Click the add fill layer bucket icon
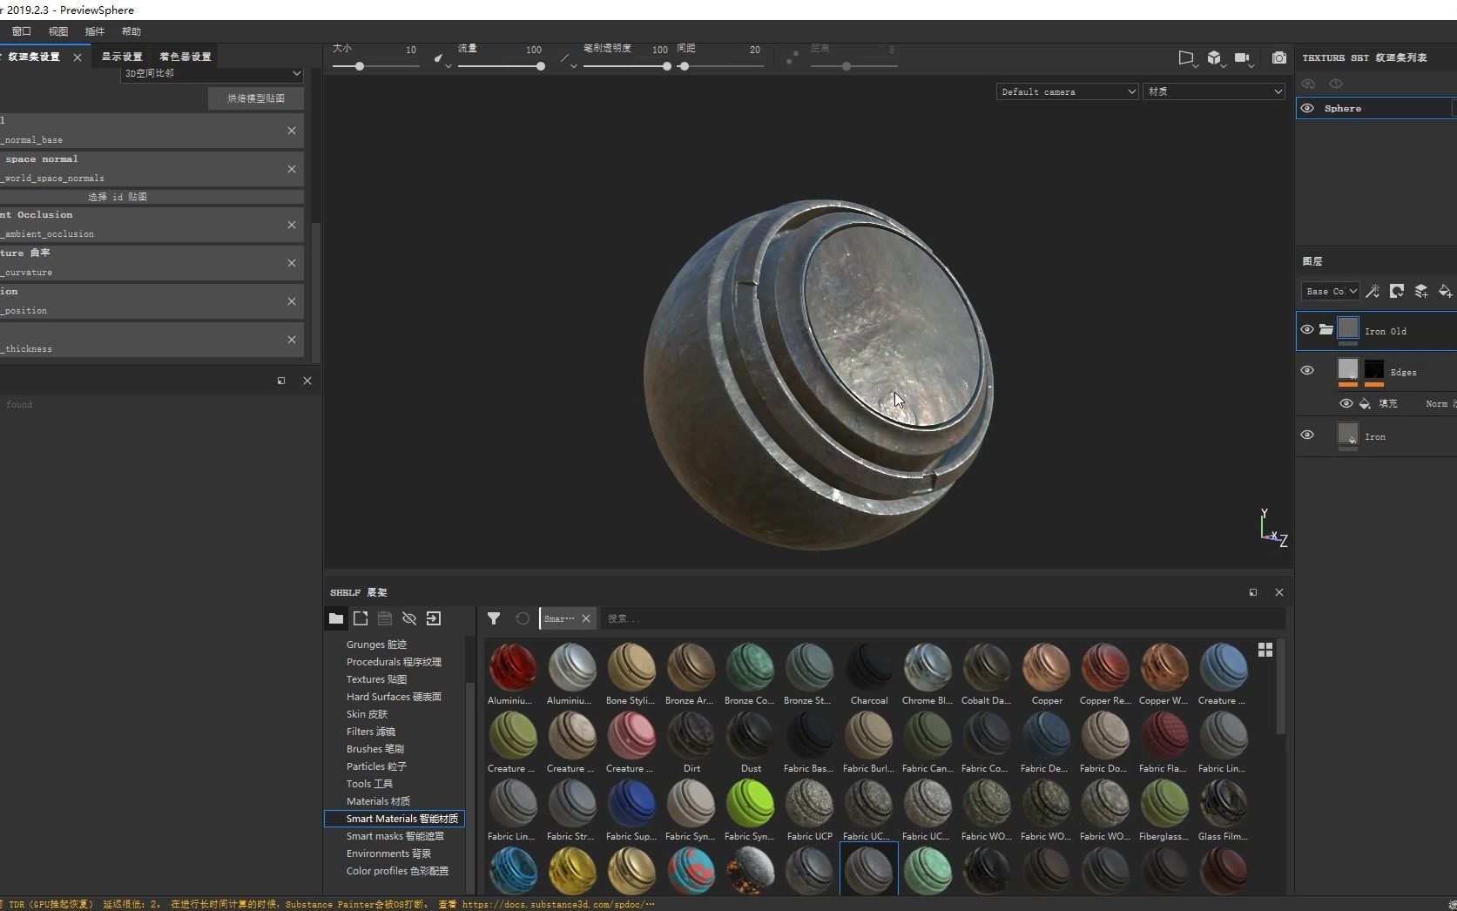This screenshot has width=1457, height=911. tap(1445, 291)
